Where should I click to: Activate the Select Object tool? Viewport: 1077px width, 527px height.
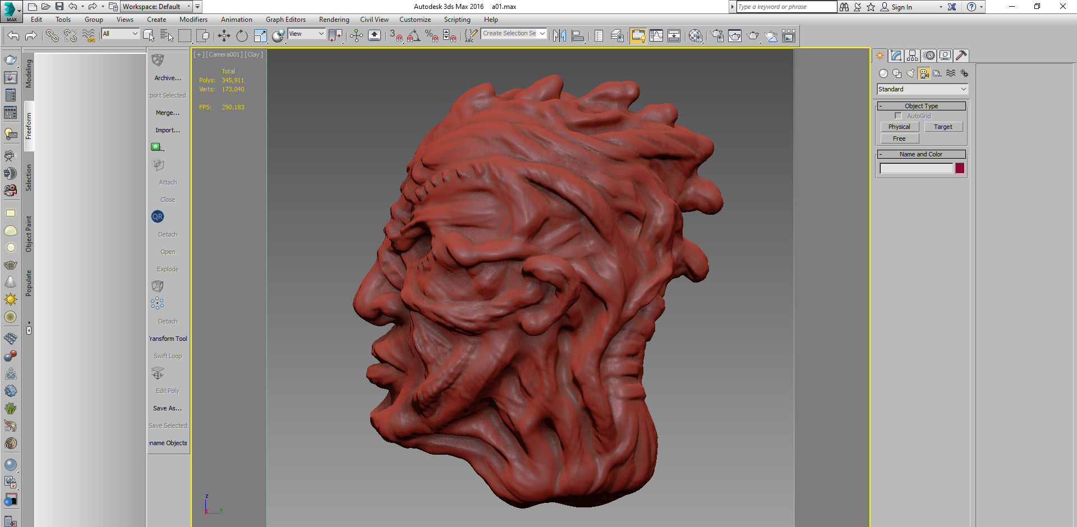(x=149, y=36)
